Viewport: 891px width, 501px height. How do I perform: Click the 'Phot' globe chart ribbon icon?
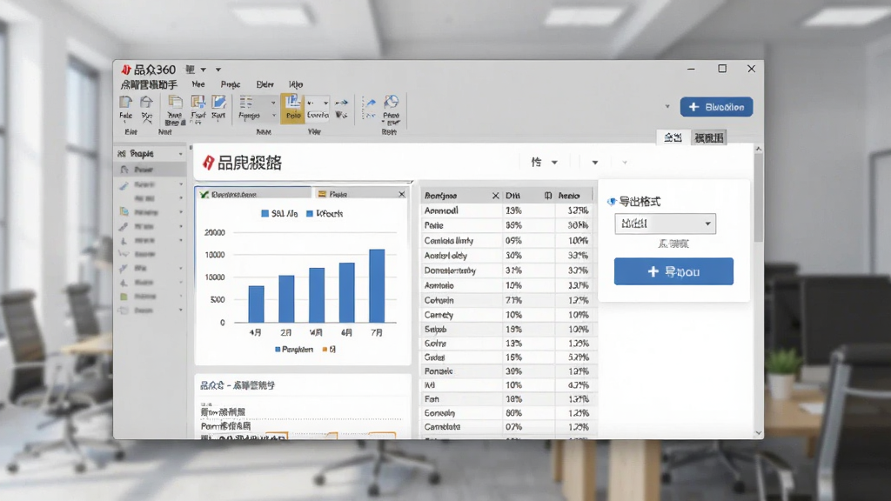coord(391,103)
